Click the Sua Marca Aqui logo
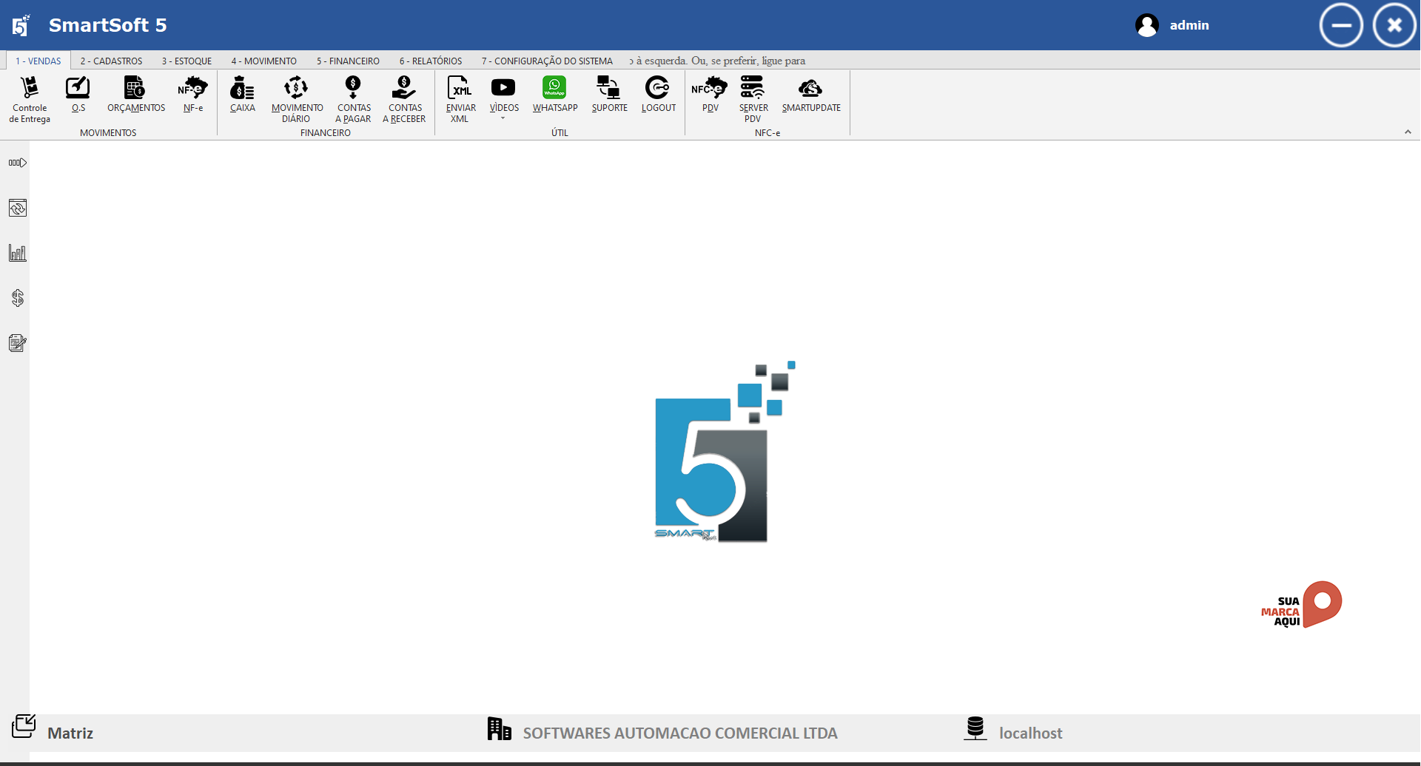Image resolution: width=1421 pixels, height=766 pixels. coord(1301,605)
